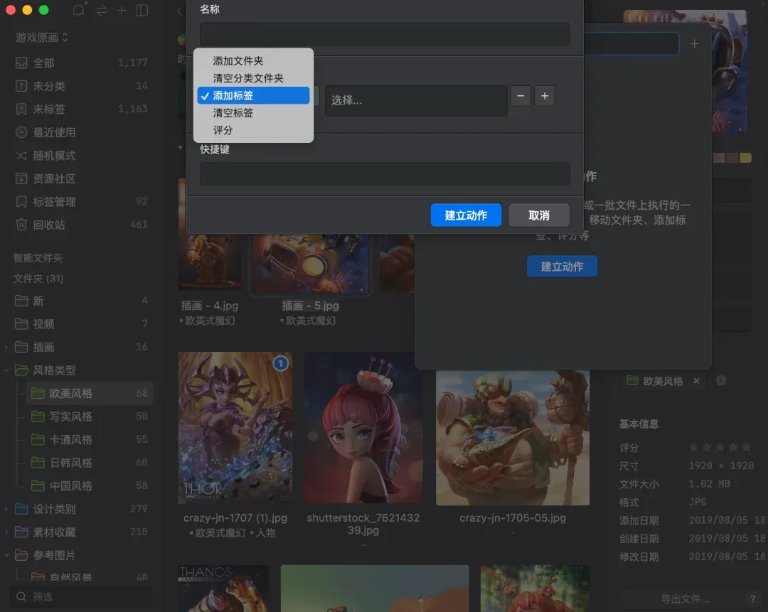Image resolution: width=768 pixels, height=612 pixels.
Task: Click the 最近使用 clock icon
Action: click(21, 132)
